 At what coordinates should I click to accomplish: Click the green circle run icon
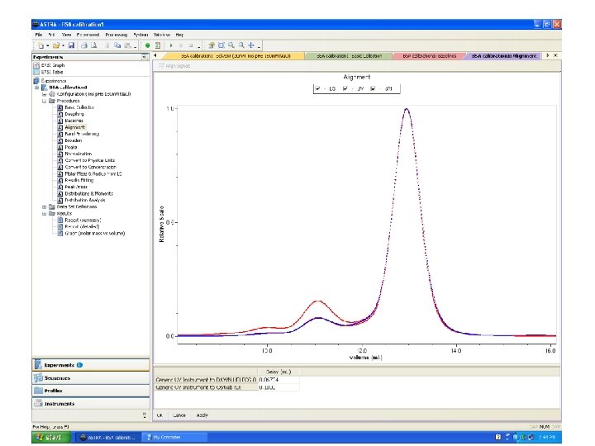(x=148, y=45)
